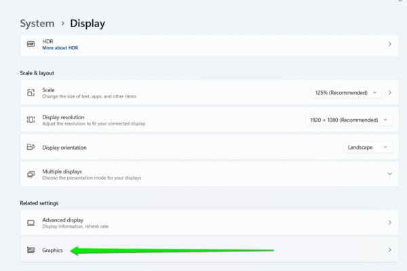Select the Advanced display title

click(x=63, y=220)
